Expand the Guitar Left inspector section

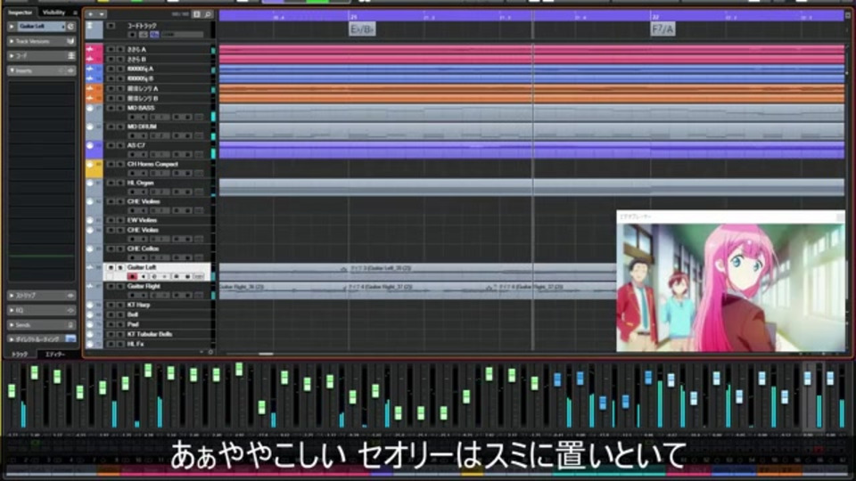coord(12,26)
